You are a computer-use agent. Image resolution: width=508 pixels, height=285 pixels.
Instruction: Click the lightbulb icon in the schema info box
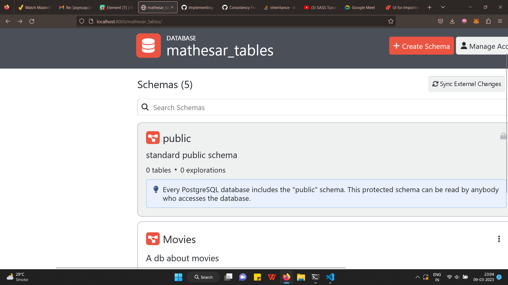(156, 189)
